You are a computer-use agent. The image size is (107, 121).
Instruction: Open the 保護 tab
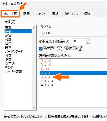tap(87, 14)
